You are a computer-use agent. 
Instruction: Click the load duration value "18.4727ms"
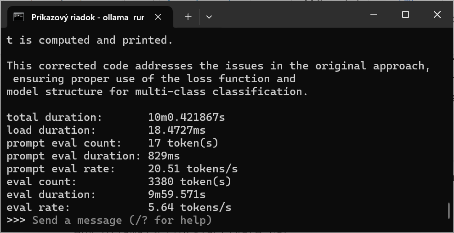tap(176, 130)
